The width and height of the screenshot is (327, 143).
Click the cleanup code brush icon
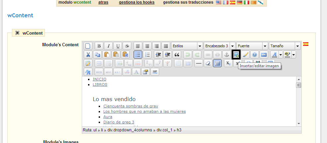[245, 55]
